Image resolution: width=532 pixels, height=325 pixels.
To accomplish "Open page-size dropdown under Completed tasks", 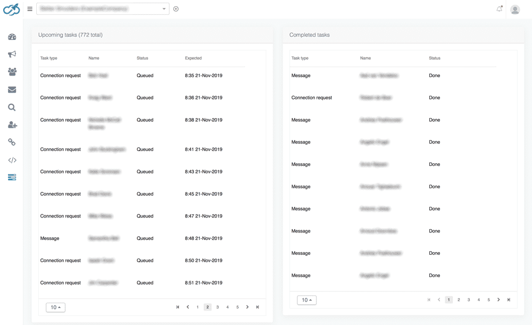I will pos(306,300).
